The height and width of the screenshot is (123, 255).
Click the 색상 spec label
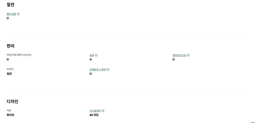pyautogui.click(x=9, y=110)
